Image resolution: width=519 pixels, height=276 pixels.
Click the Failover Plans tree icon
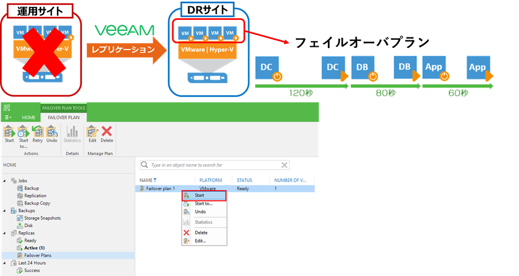[x=20, y=256]
